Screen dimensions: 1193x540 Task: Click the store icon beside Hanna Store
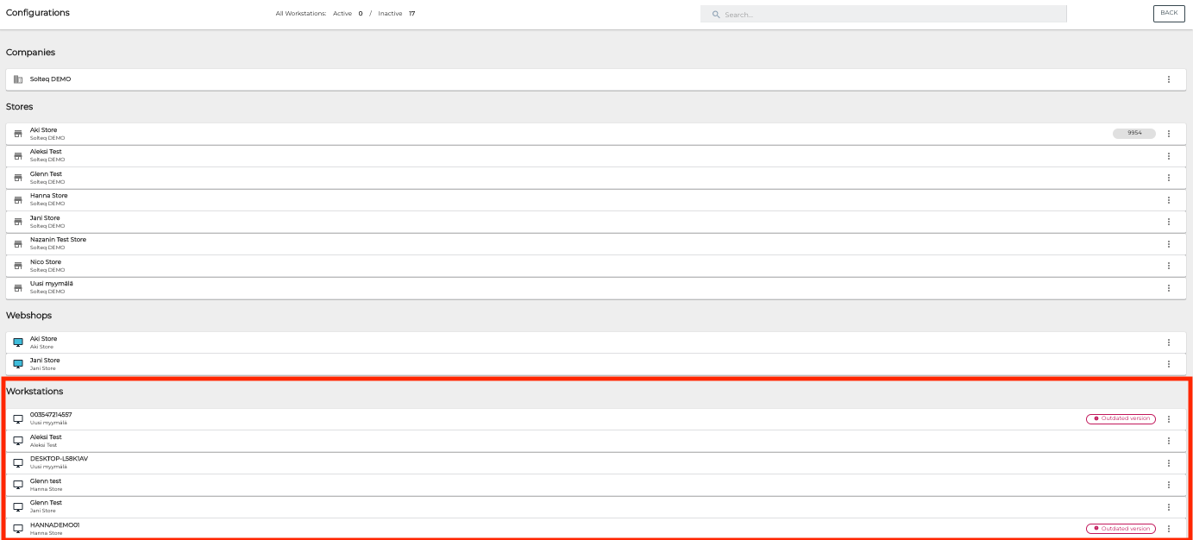click(18, 200)
